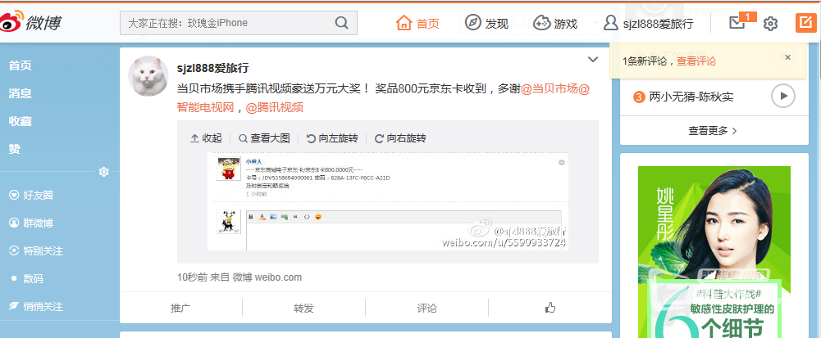Select 首页 in the left sidebar
The height and width of the screenshot is (338, 821).
pos(20,65)
